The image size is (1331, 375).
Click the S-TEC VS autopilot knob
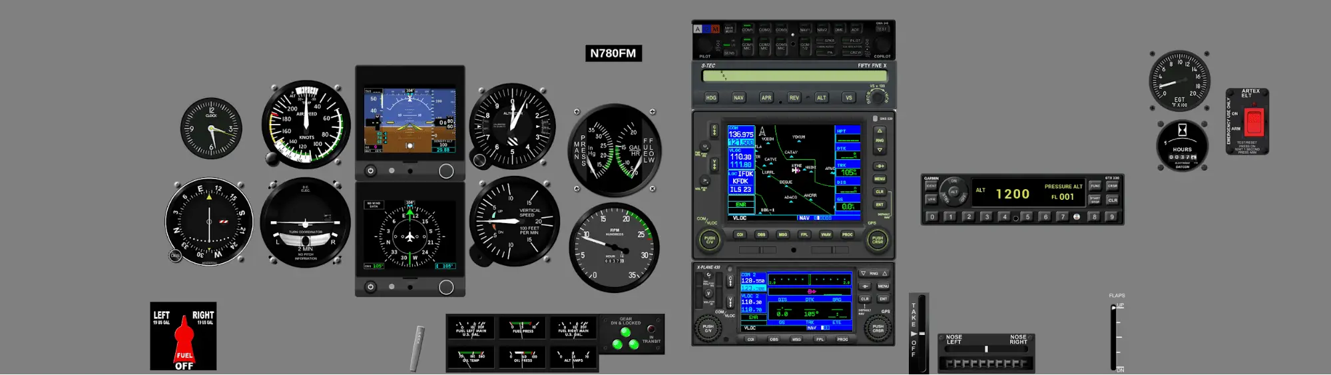pyautogui.click(x=878, y=97)
